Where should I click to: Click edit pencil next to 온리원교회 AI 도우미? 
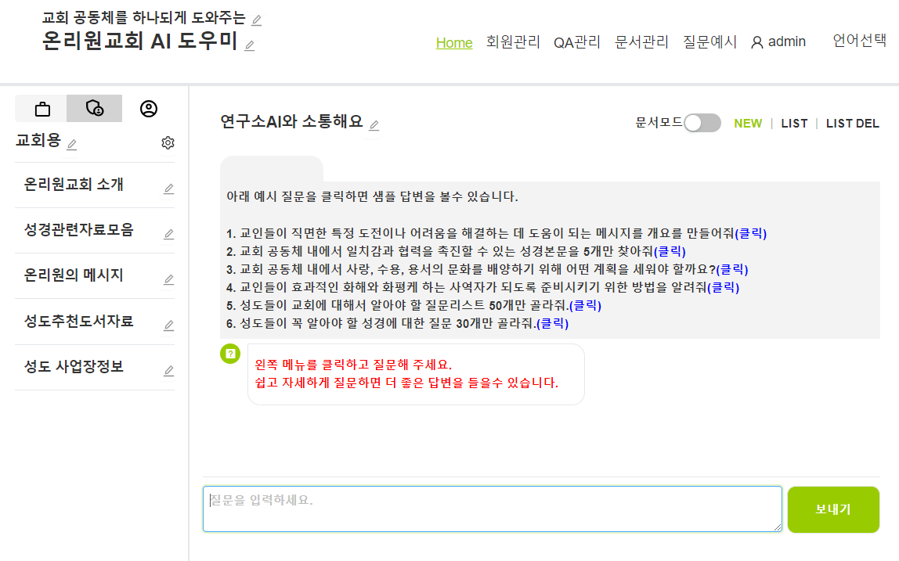click(x=250, y=45)
